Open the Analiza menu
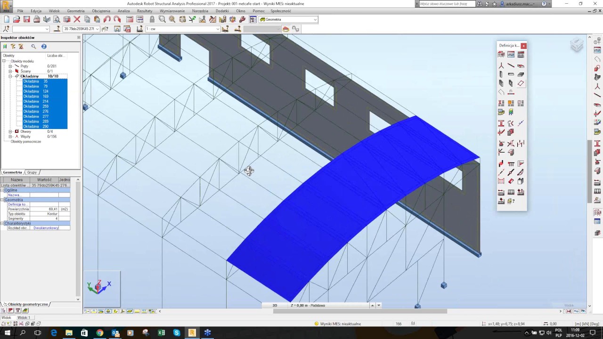This screenshot has width=603, height=339. tap(124, 11)
